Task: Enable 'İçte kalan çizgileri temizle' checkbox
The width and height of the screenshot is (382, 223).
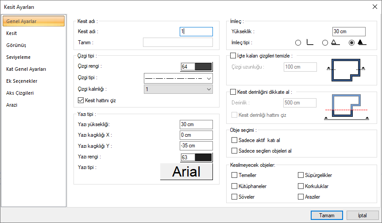Action: pos(233,56)
